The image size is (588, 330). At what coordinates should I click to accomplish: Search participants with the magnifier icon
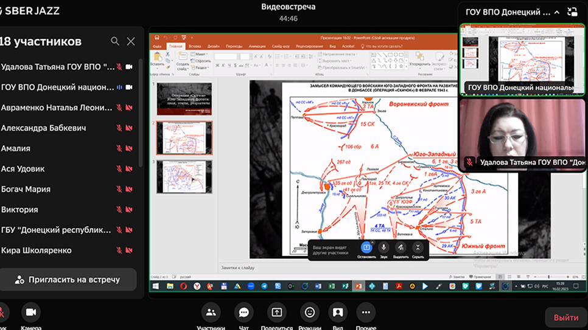pos(115,41)
